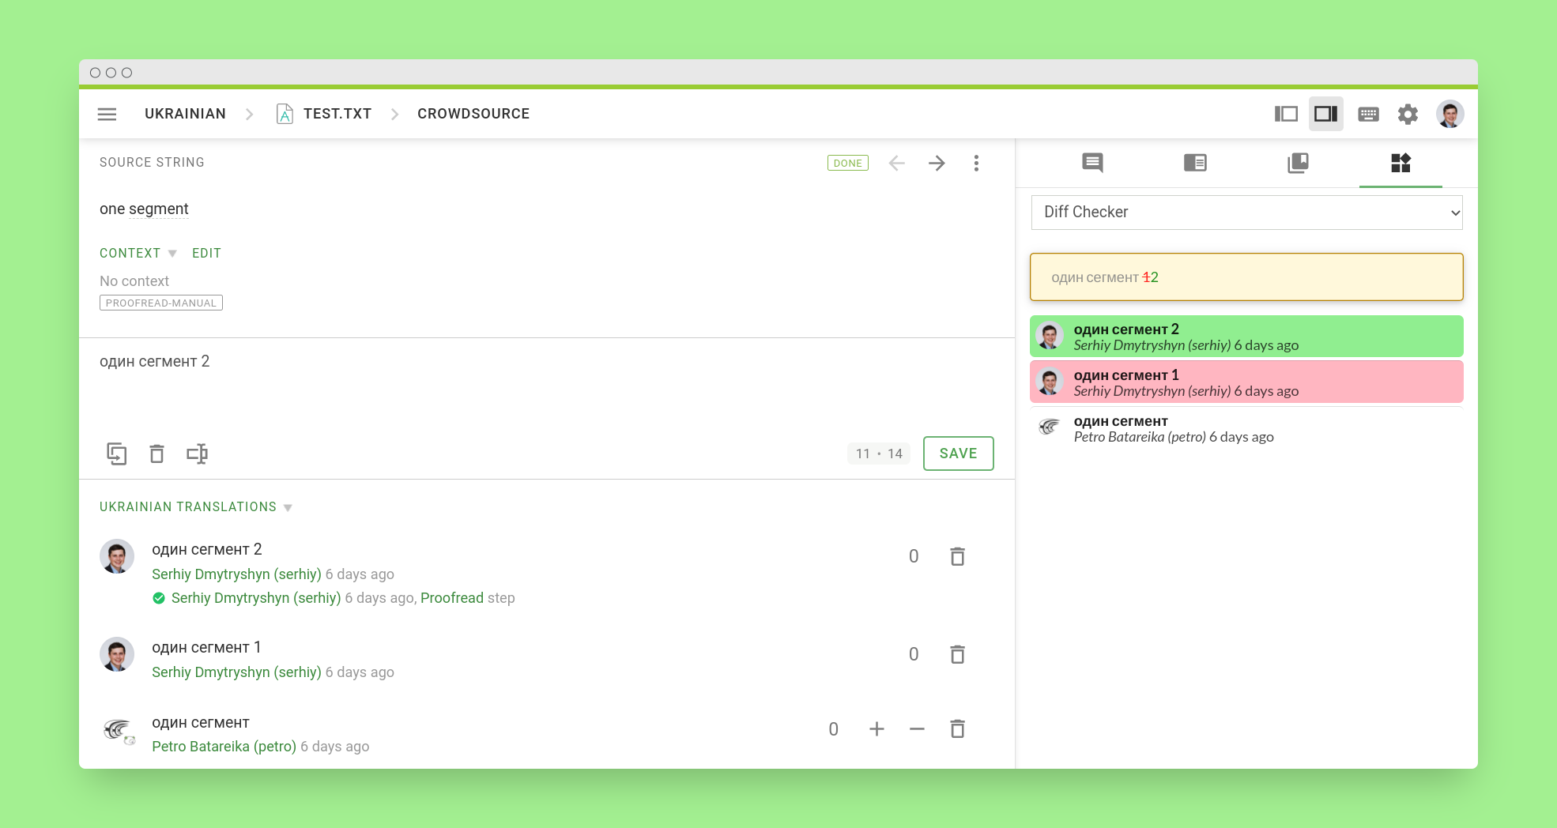The image size is (1557, 828).
Task: Toggle the right sidebar layout view
Action: click(1325, 114)
